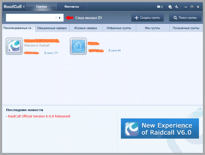The image size is (205, 155).
Task: Minimize the RaidCall window
Action: pyautogui.click(x=186, y=7)
